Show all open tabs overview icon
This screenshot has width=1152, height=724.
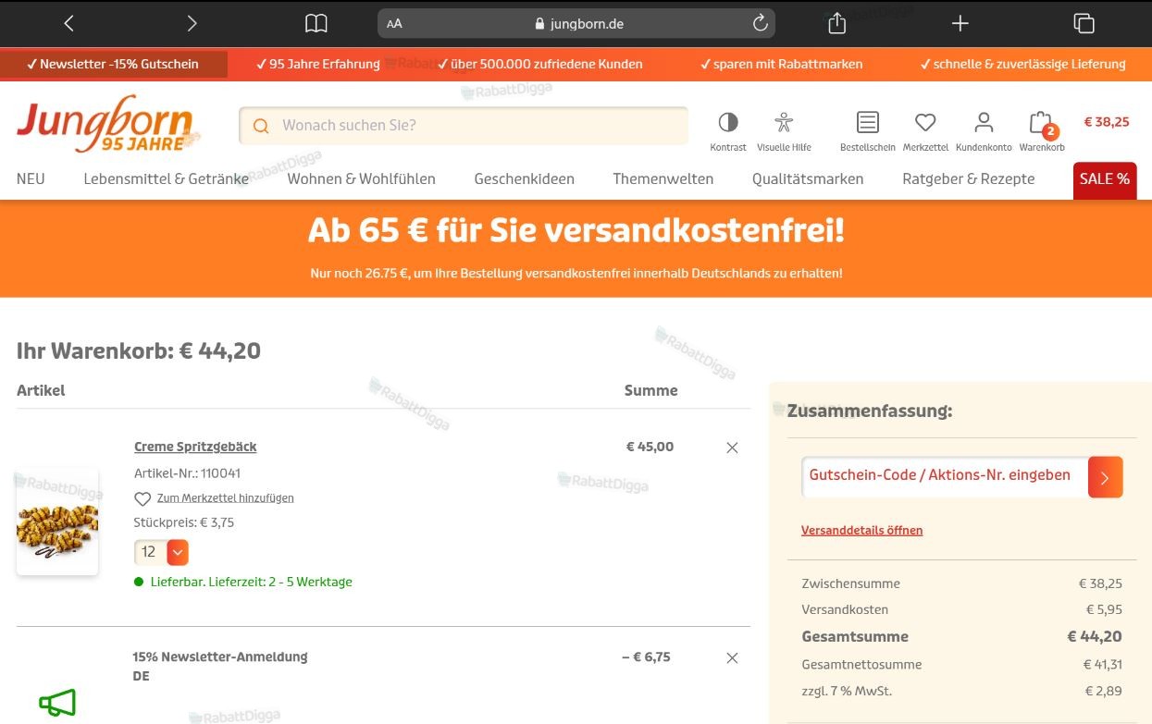[1084, 23]
